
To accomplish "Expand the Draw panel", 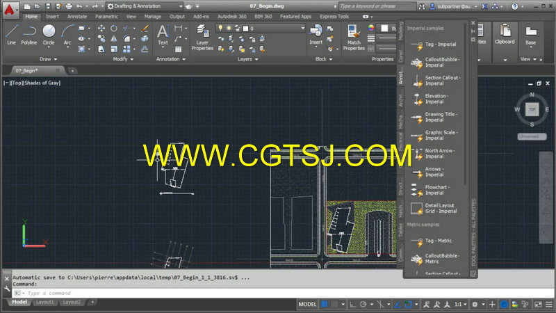I will click(48, 59).
